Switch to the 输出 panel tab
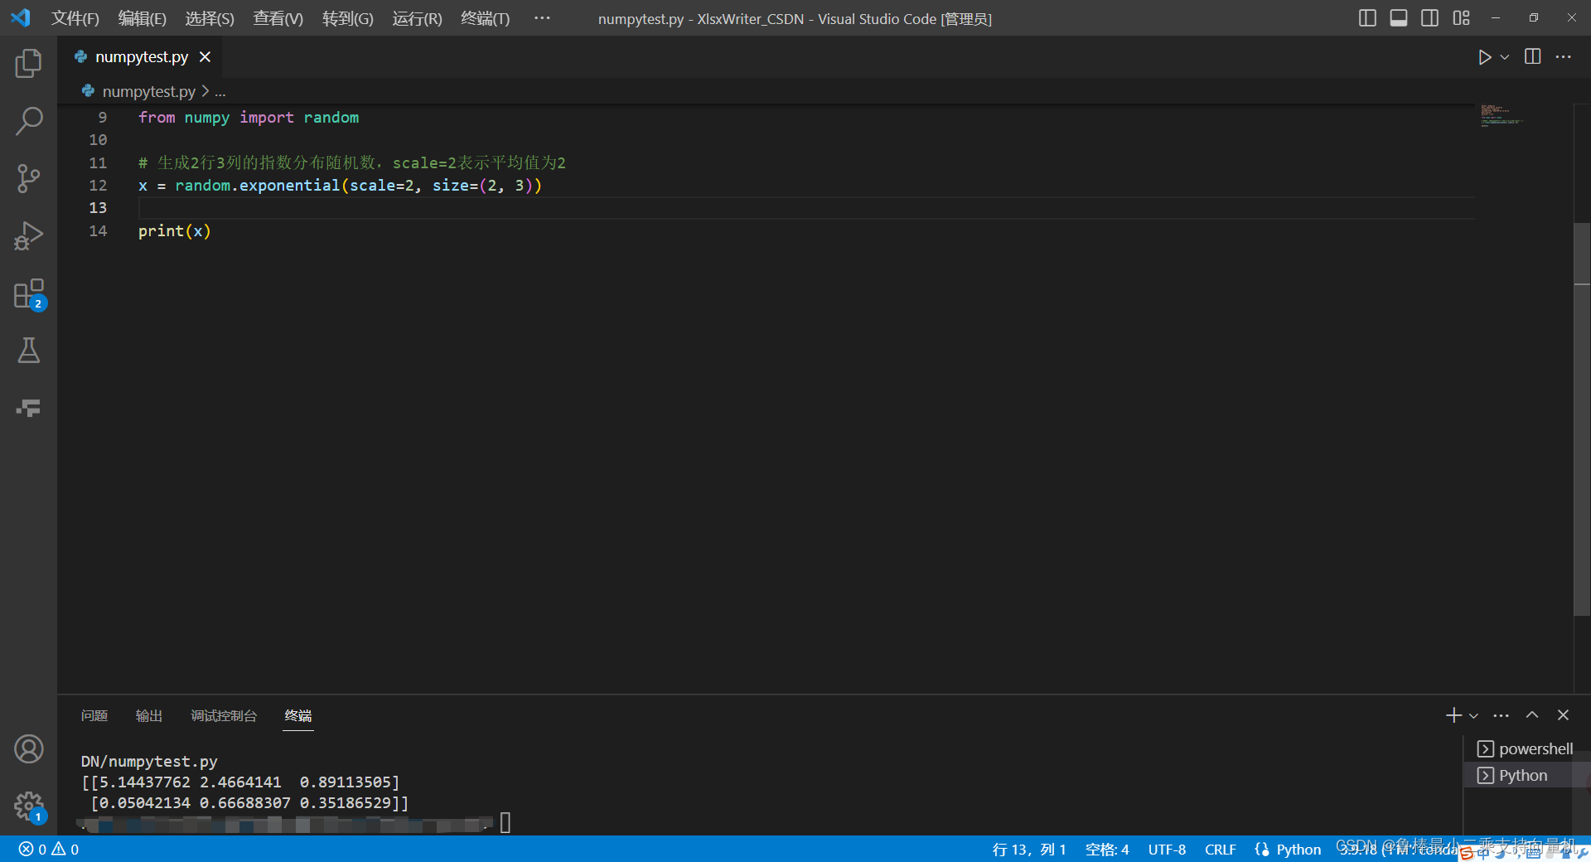This screenshot has width=1591, height=862. 149,716
